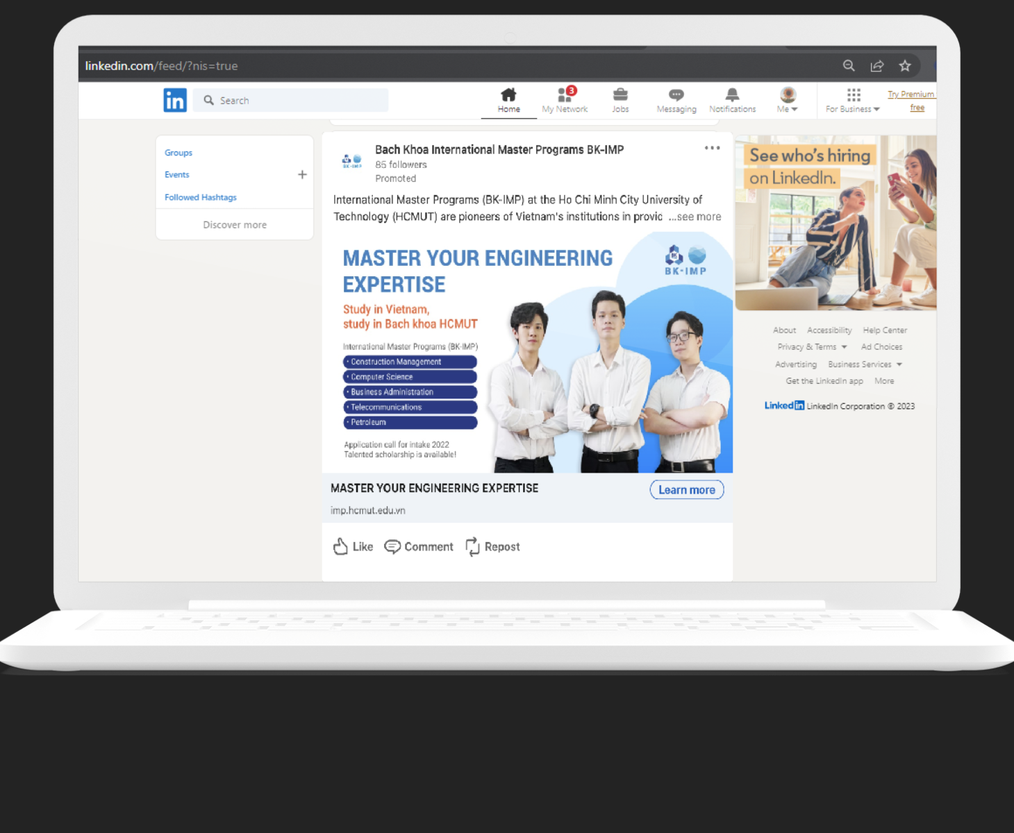Image resolution: width=1014 pixels, height=833 pixels.
Task: Click the browser share icon
Action: tap(876, 66)
